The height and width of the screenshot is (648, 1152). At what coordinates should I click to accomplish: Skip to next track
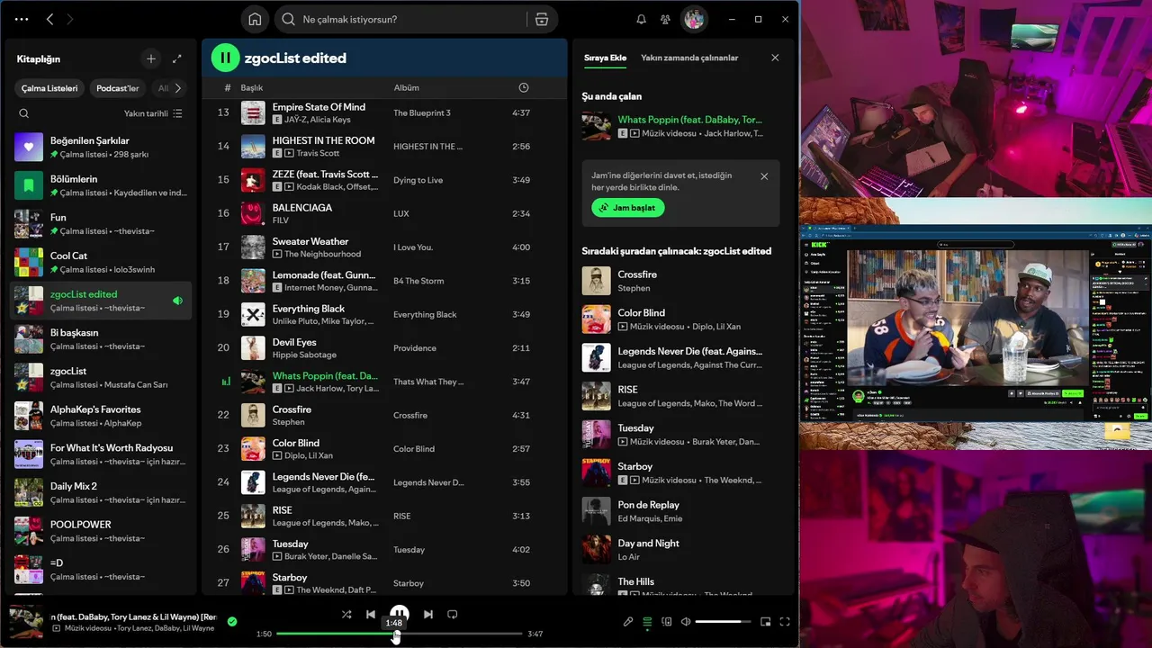tap(428, 614)
